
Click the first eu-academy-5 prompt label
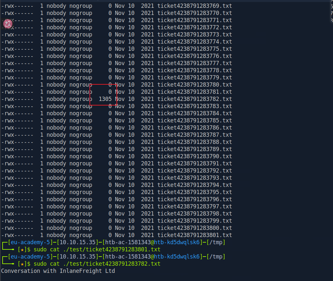[30, 242]
